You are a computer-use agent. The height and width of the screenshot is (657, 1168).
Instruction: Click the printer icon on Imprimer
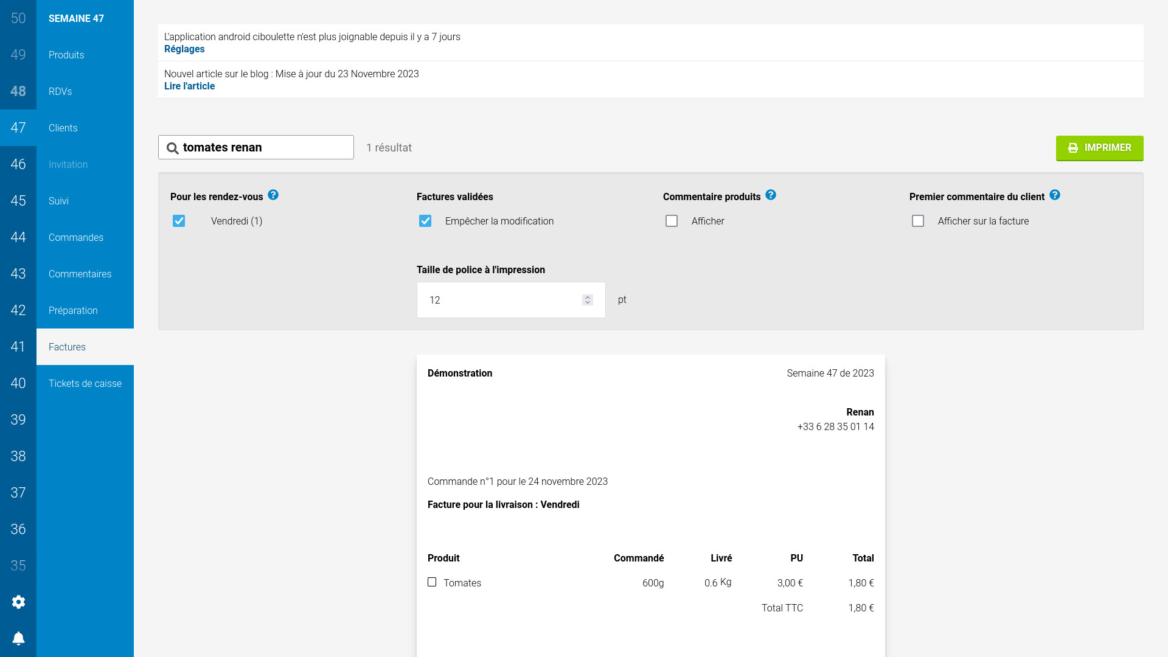[x=1073, y=148]
